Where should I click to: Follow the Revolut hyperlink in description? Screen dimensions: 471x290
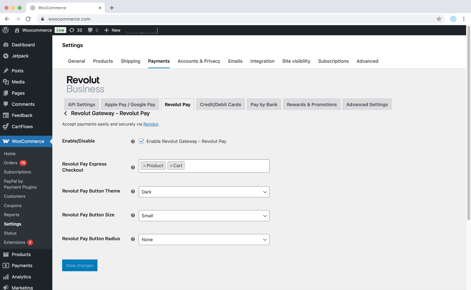point(151,124)
